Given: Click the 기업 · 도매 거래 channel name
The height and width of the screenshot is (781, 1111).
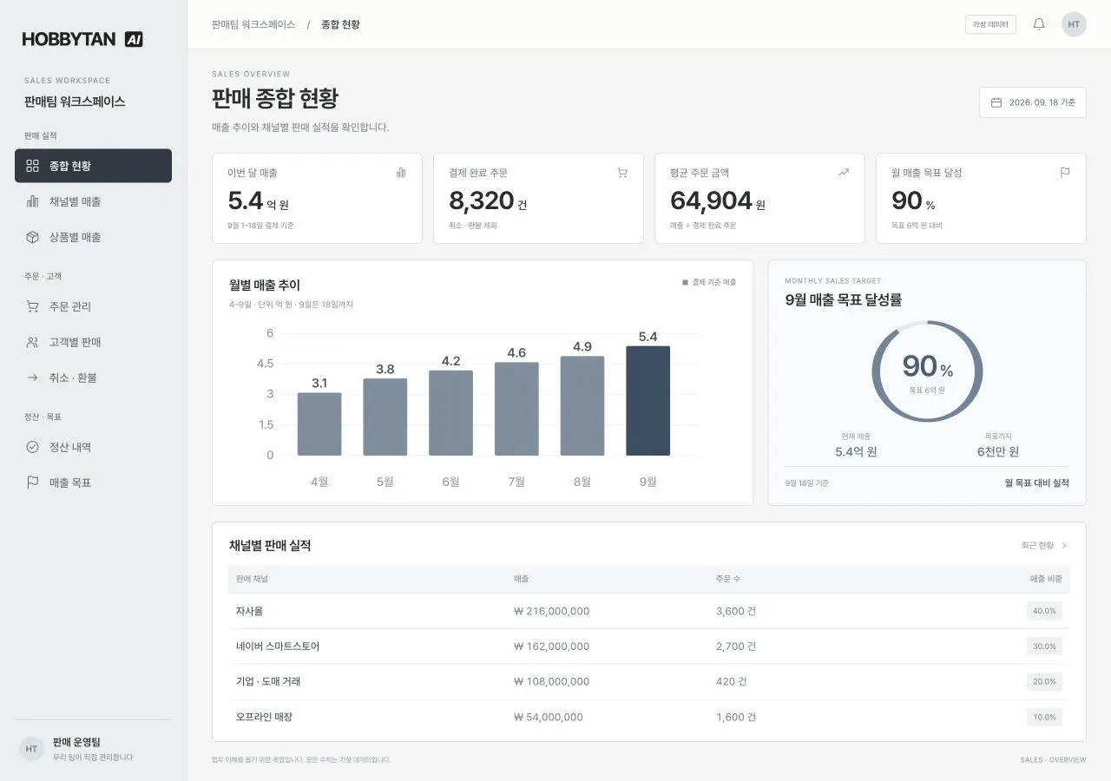Looking at the screenshot, I should tap(268, 681).
